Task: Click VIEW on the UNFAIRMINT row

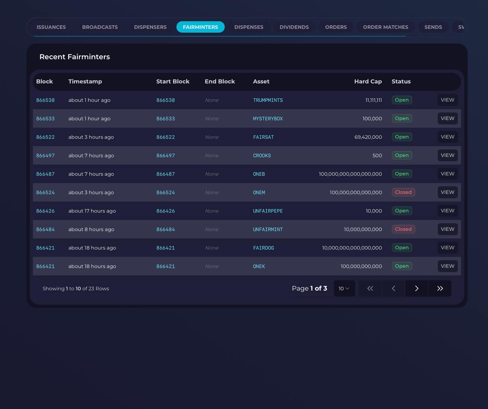Action: [x=448, y=229]
